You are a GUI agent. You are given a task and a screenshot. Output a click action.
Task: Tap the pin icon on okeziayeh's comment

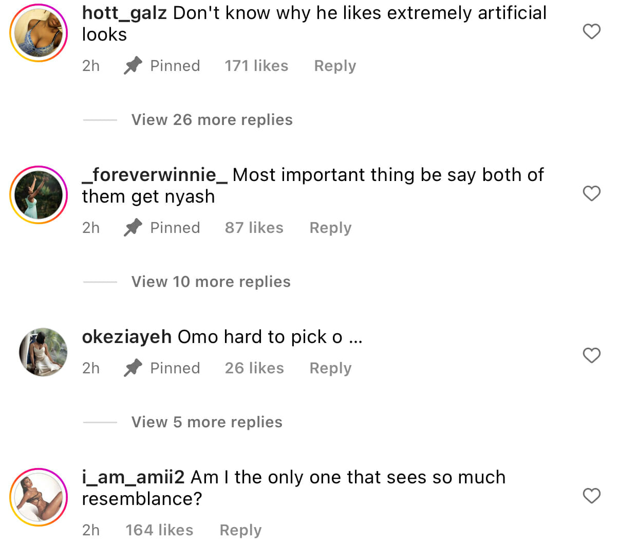(x=133, y=368)
